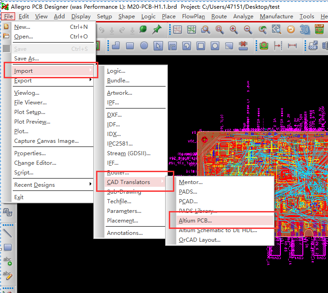
Task: Click the green pushpin icon
Action: (x=157, y=29)
